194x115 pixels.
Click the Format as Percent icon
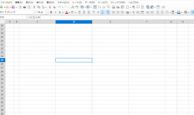click(x=133, y=12)
